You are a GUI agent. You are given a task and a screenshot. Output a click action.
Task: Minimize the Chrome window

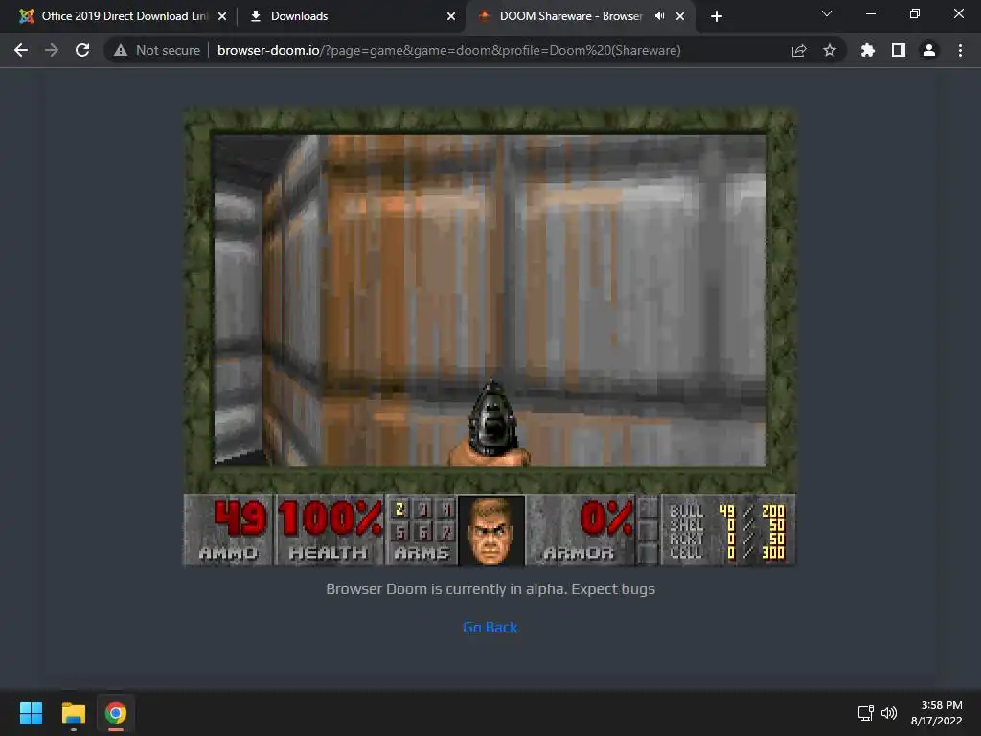(870, 13)
